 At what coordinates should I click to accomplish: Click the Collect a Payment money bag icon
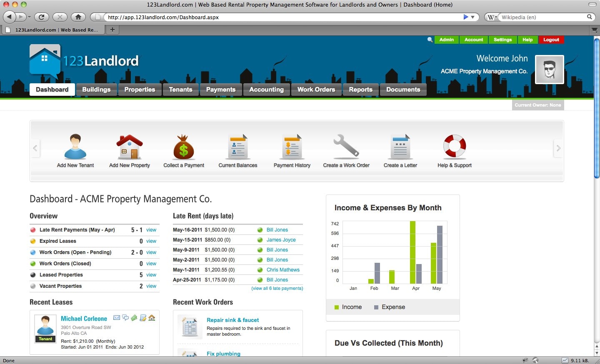point(184,147)
